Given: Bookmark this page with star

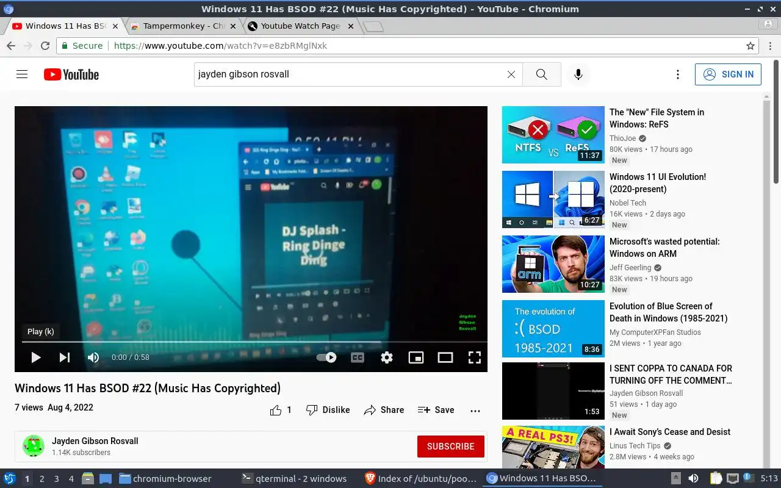Looking at the screenshot, I should 750,46.
